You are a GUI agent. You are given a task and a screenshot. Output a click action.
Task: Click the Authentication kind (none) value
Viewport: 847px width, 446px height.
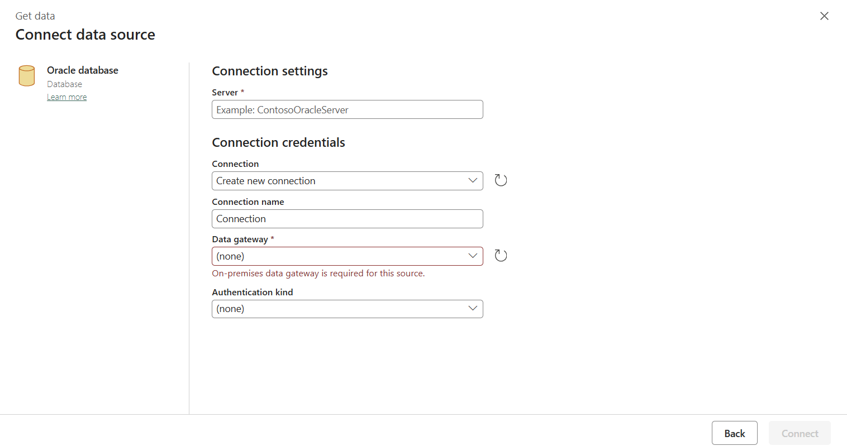pyautogui.click(x=230, y=309)
